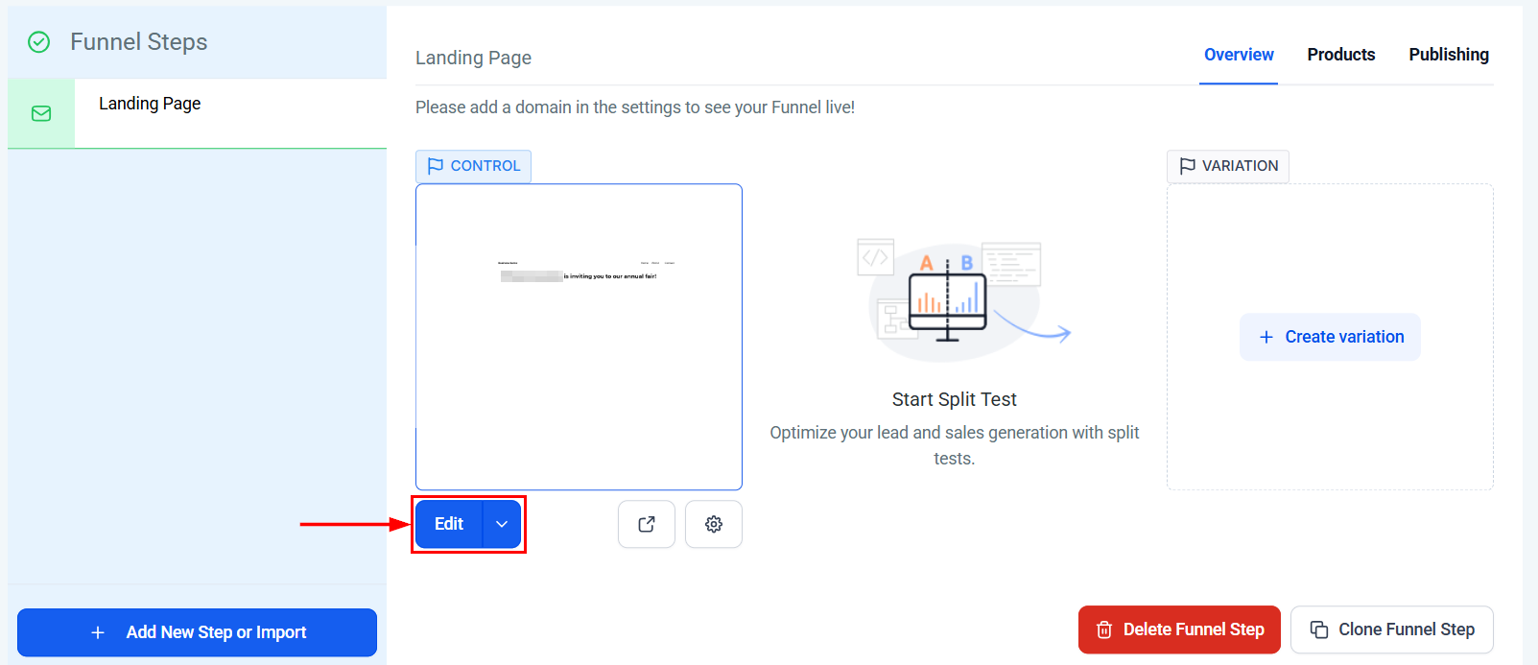This screenshot has height=665, width=1538.
Task: Switch to the Overview tab
Action: pyautogui.click(x=1239, y=55)
